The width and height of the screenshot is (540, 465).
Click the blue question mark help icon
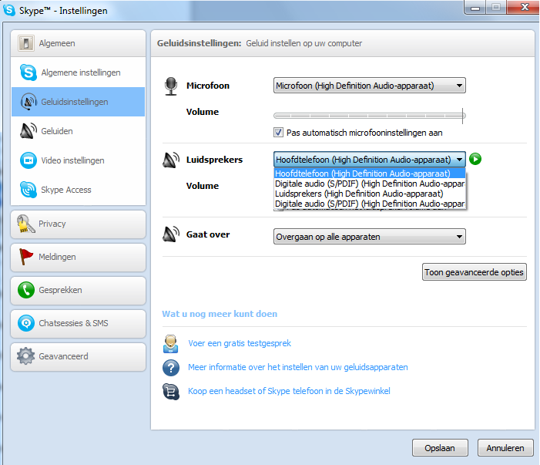(171, 368)
